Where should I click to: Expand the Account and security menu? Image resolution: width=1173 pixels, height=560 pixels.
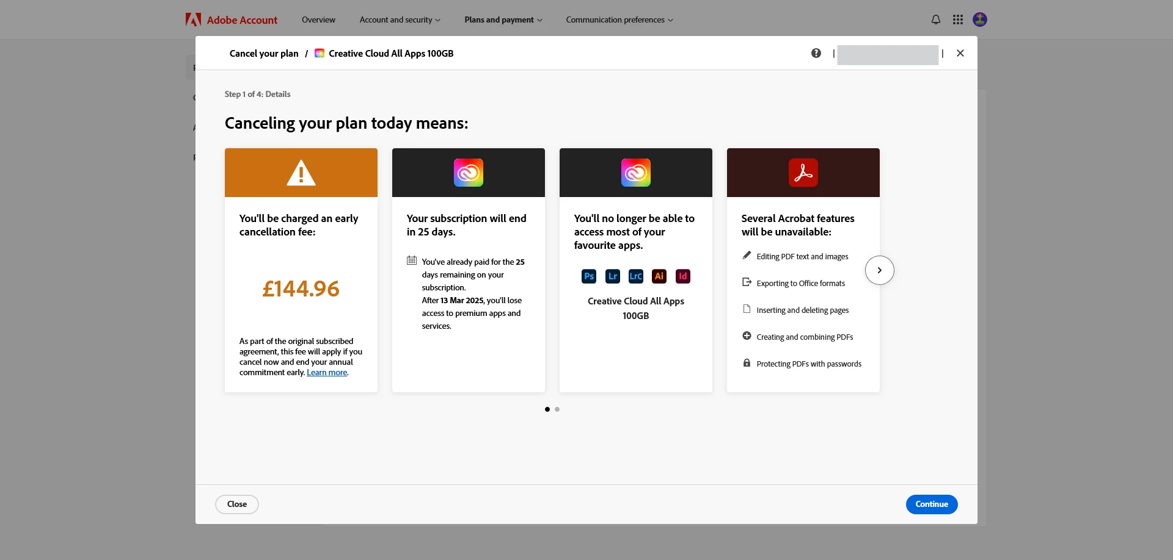[x=400, y=20]
